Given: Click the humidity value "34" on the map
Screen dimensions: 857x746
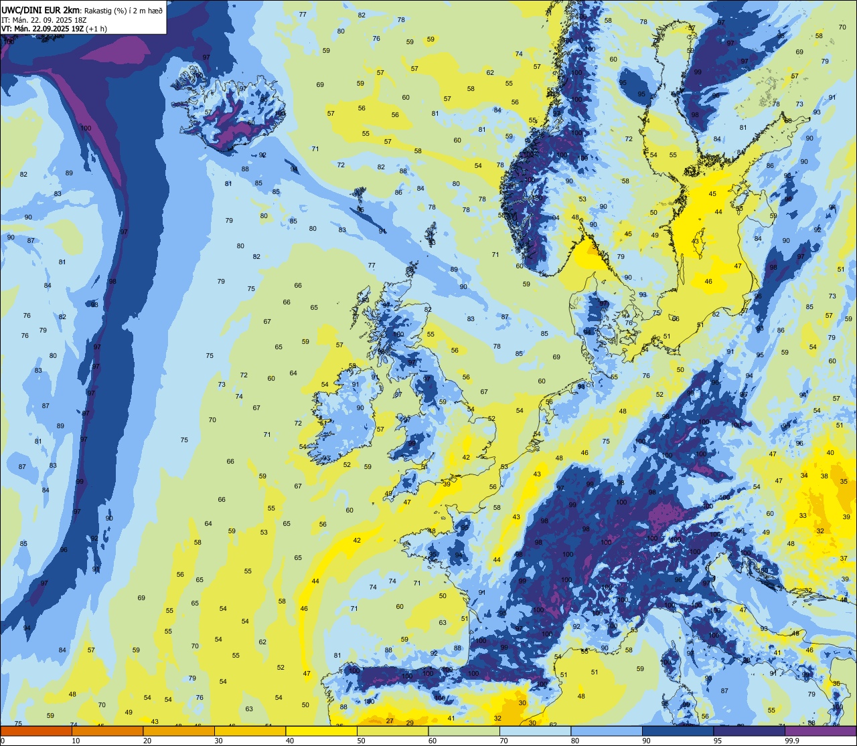Looking at the screenshot, I should (x=804, y=476).
